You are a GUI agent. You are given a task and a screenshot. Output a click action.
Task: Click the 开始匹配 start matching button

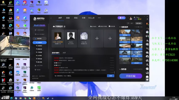point(131,76)
